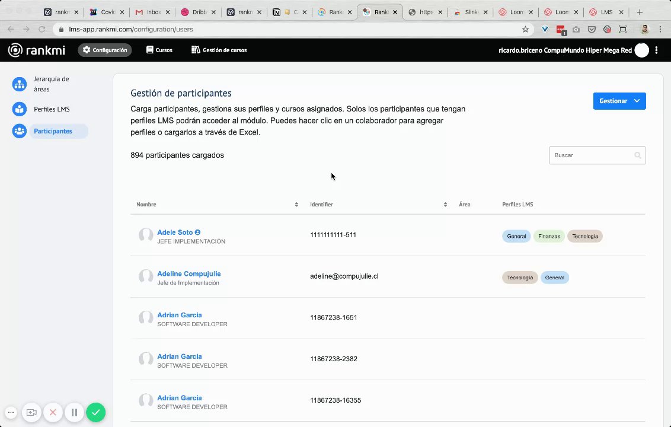Cancel recording with red X button
The width and height of the screenshot is (671, 427).
(53, 412)
